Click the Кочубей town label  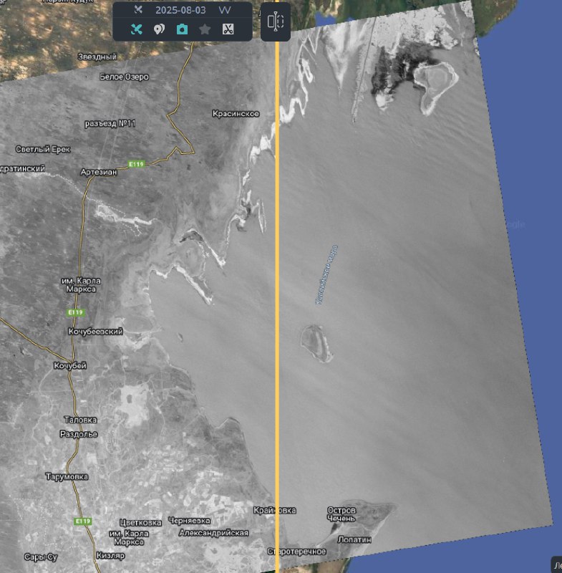point(70,366)
